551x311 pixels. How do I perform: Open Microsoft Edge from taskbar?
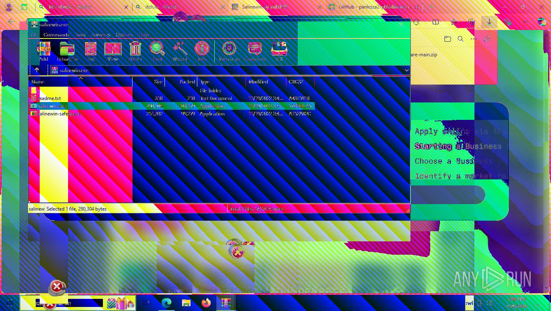click(166, 302)
